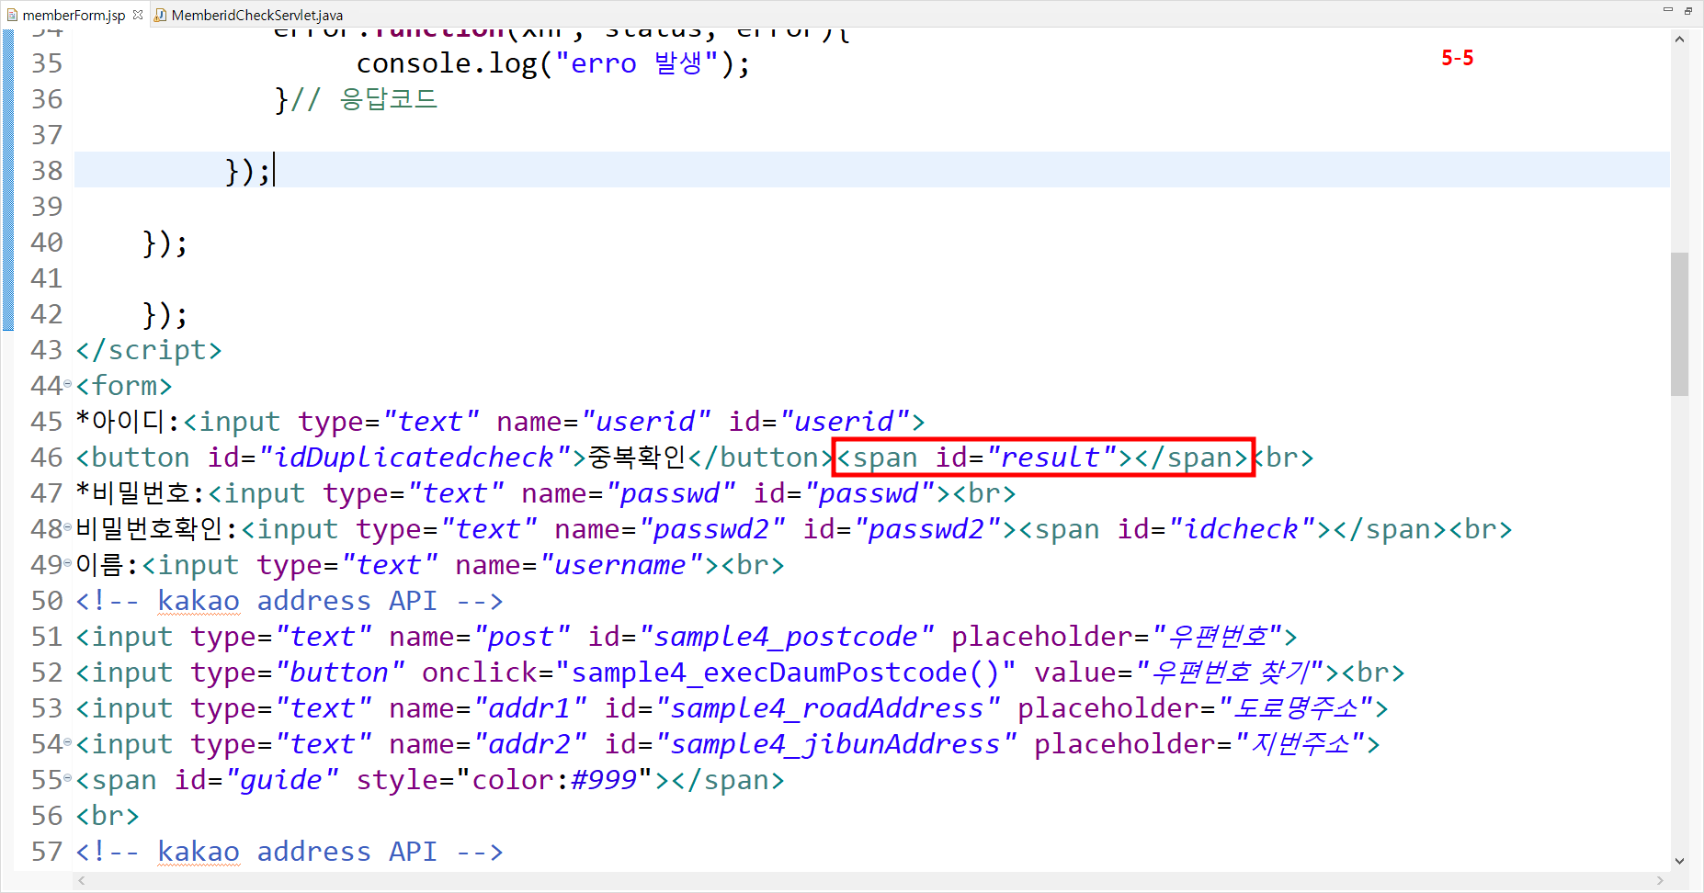1704x893 pixels.
Task: Click the *비밀번호: label on line 47
Action: pyautogui.click(x=142, y=493)
